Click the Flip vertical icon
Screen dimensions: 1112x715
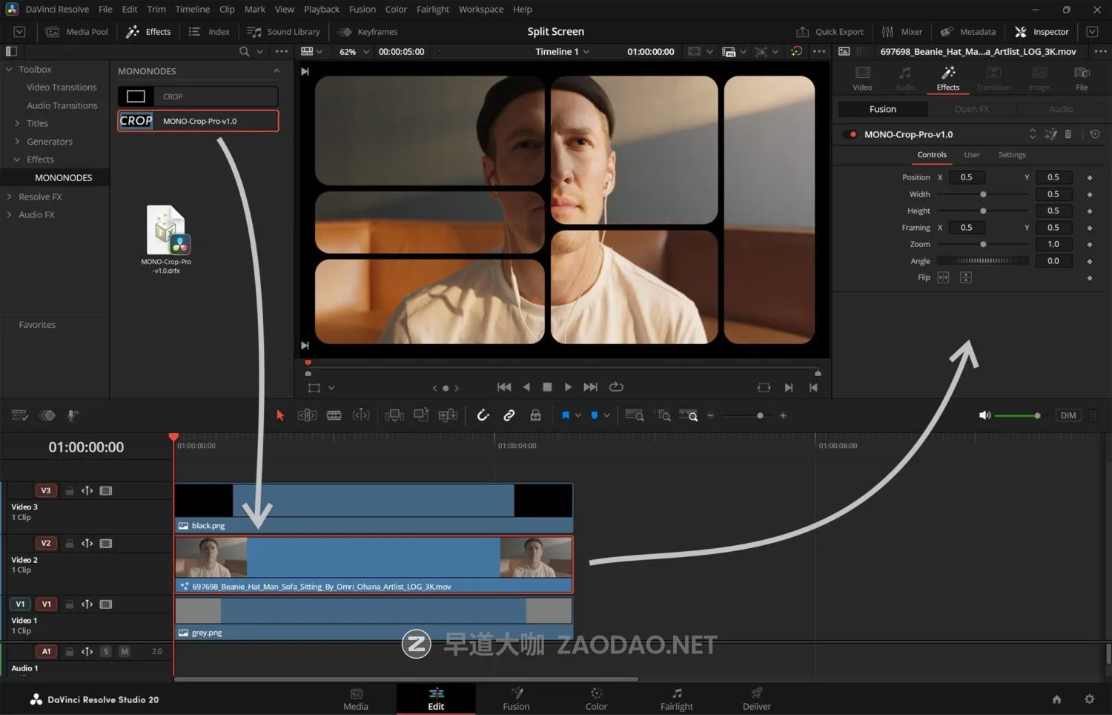pyautogui.click(x=965, y=277)
